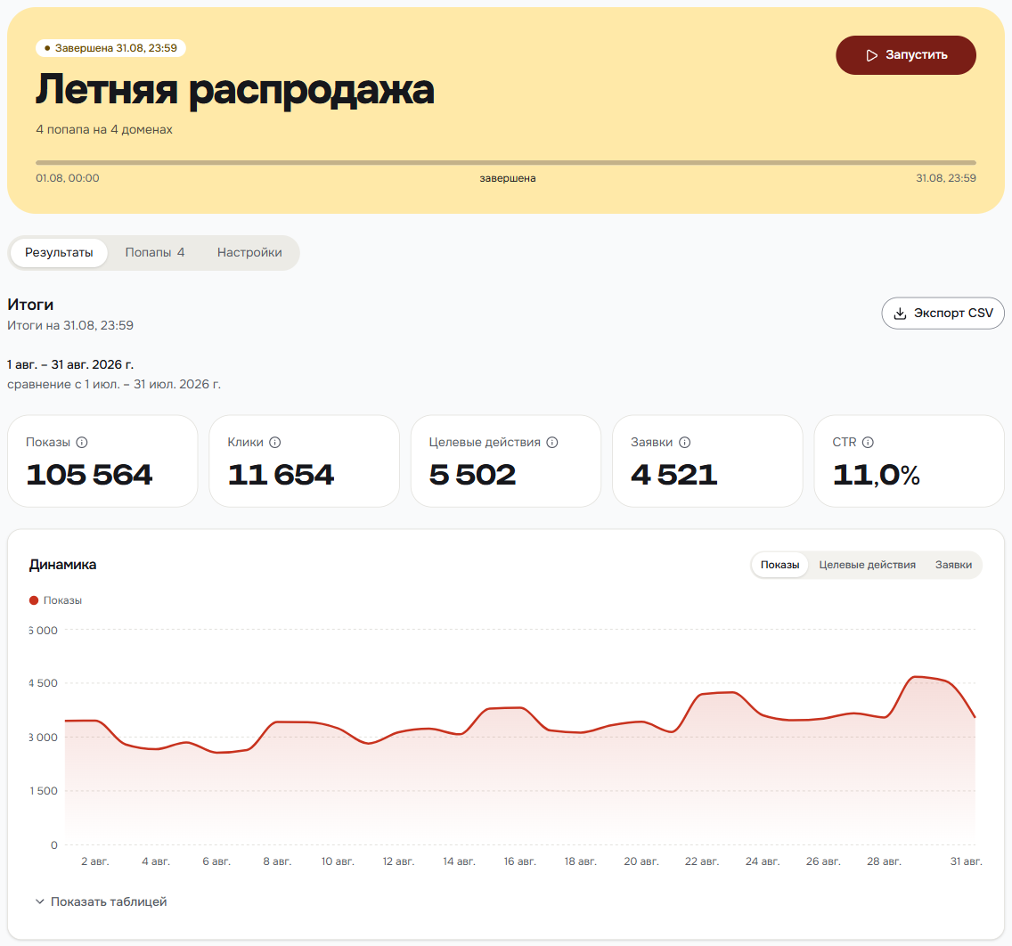Image resolution: width=1012 pixels, height=946 pixels.
Task: Click the Летняя распродажа title
Action: [x=235, y=90]
